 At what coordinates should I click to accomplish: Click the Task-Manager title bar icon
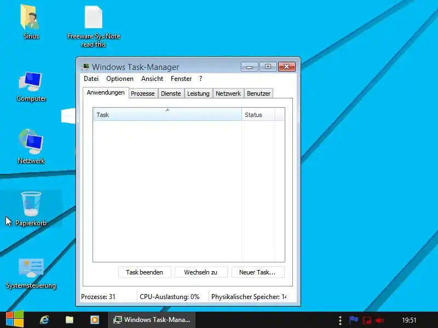click(85, 67)
